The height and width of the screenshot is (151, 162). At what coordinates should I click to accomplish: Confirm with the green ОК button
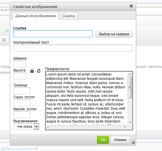click(103, 140)
